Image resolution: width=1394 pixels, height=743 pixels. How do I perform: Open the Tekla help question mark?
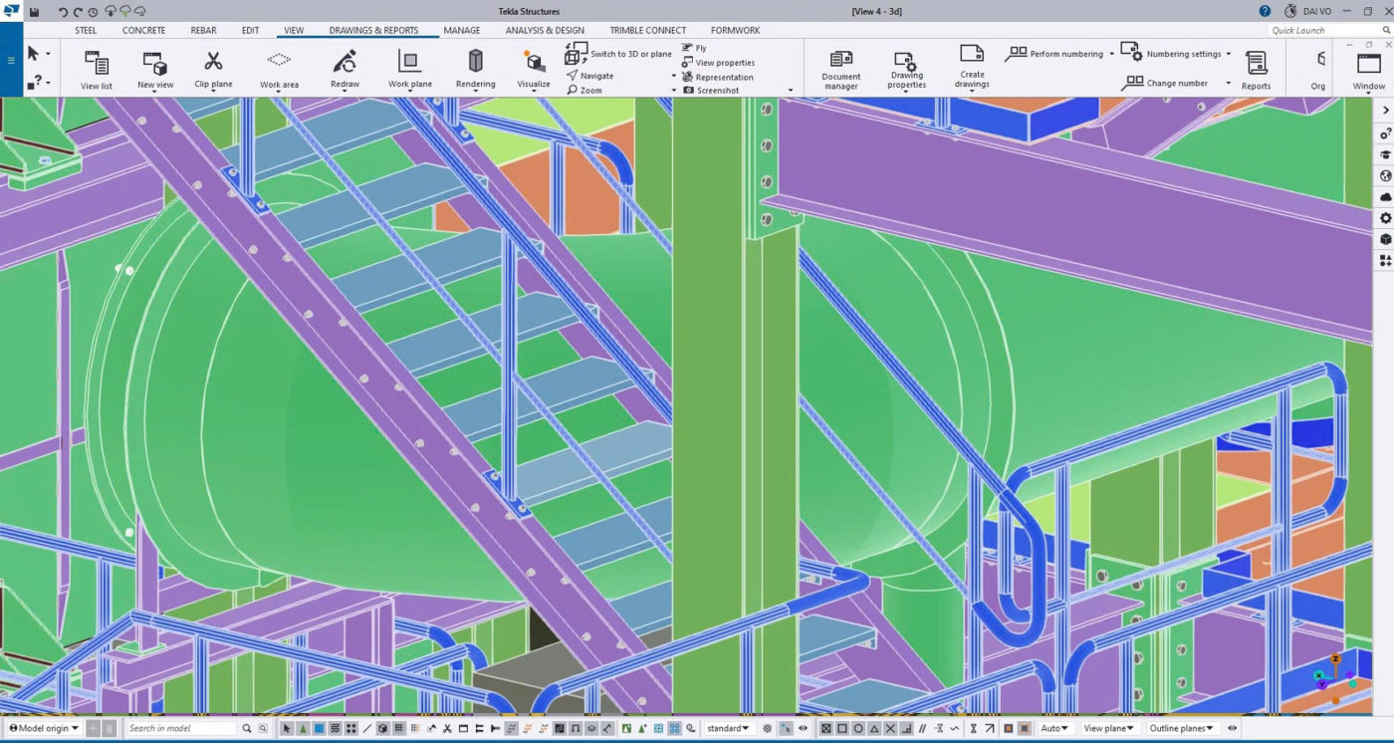(x=1265, y=11)
